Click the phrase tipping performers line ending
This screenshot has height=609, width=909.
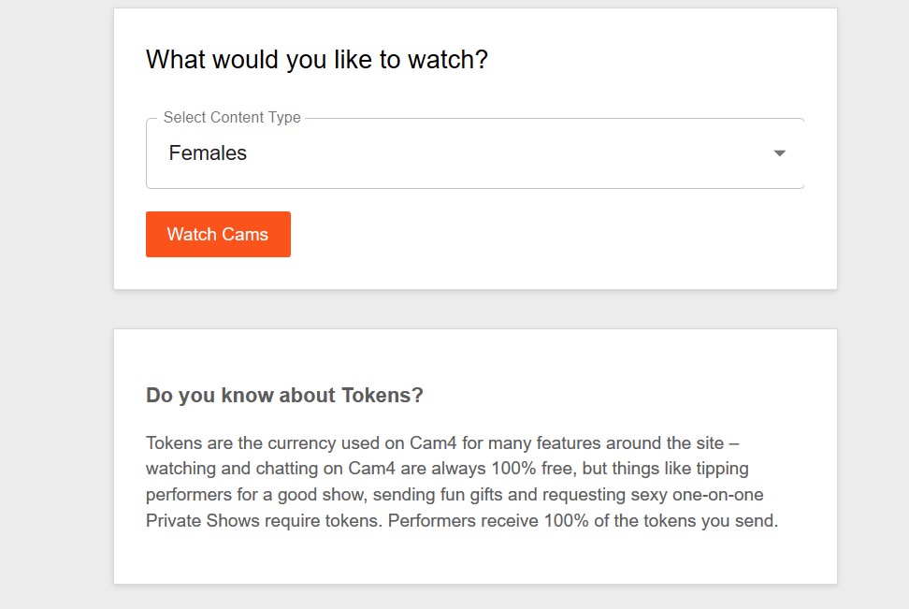(722, 469)
